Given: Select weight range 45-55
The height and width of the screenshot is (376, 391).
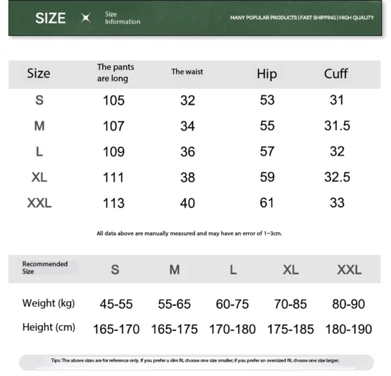Looking at the screenshot, I should coord(116,304).
